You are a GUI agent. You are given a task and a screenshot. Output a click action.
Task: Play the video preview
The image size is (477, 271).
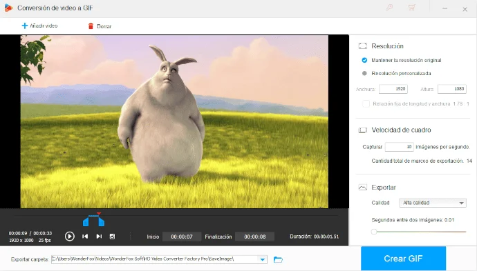(70, 237)
